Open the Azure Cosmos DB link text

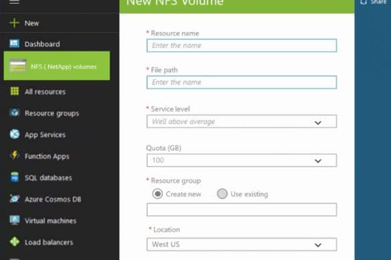53,199
